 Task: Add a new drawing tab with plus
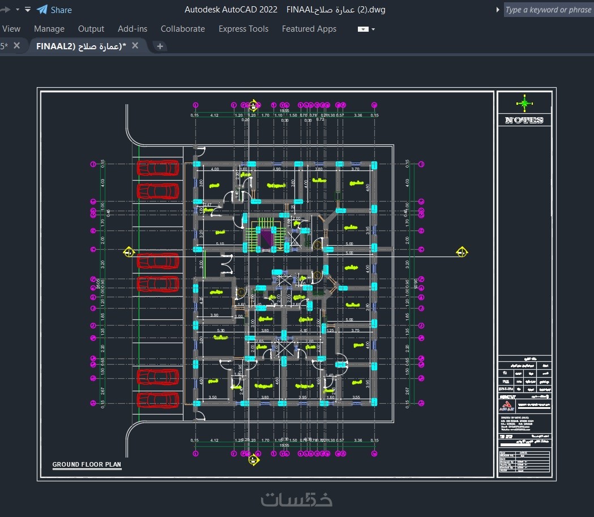(x=160, y=46)
